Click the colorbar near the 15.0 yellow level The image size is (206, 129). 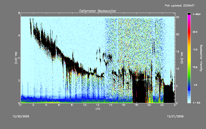point(189,50)
